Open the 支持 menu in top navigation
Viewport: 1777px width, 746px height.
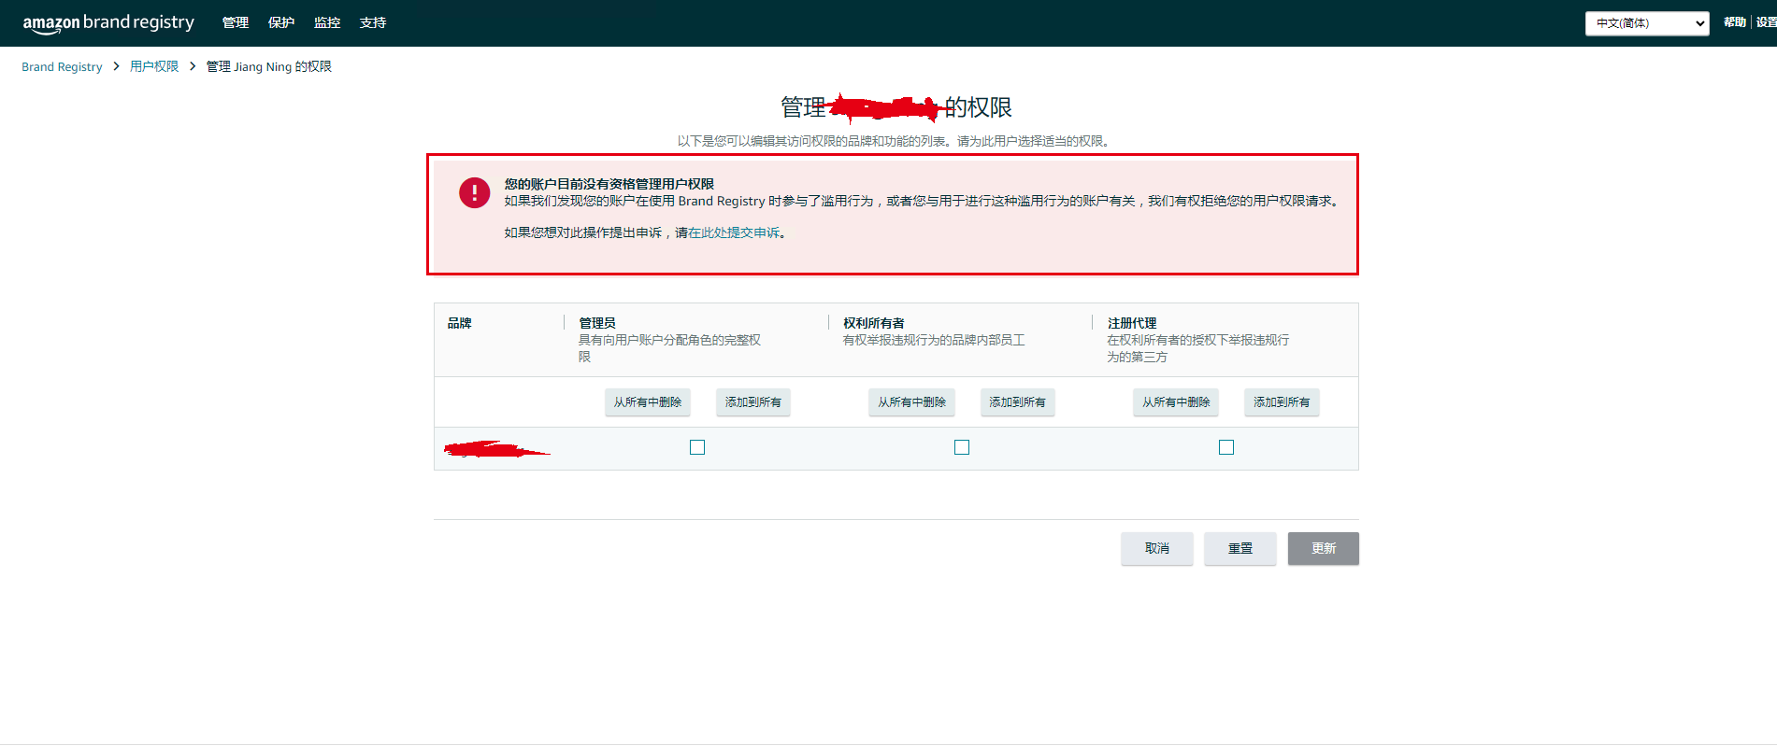click(x=373, y=23)
